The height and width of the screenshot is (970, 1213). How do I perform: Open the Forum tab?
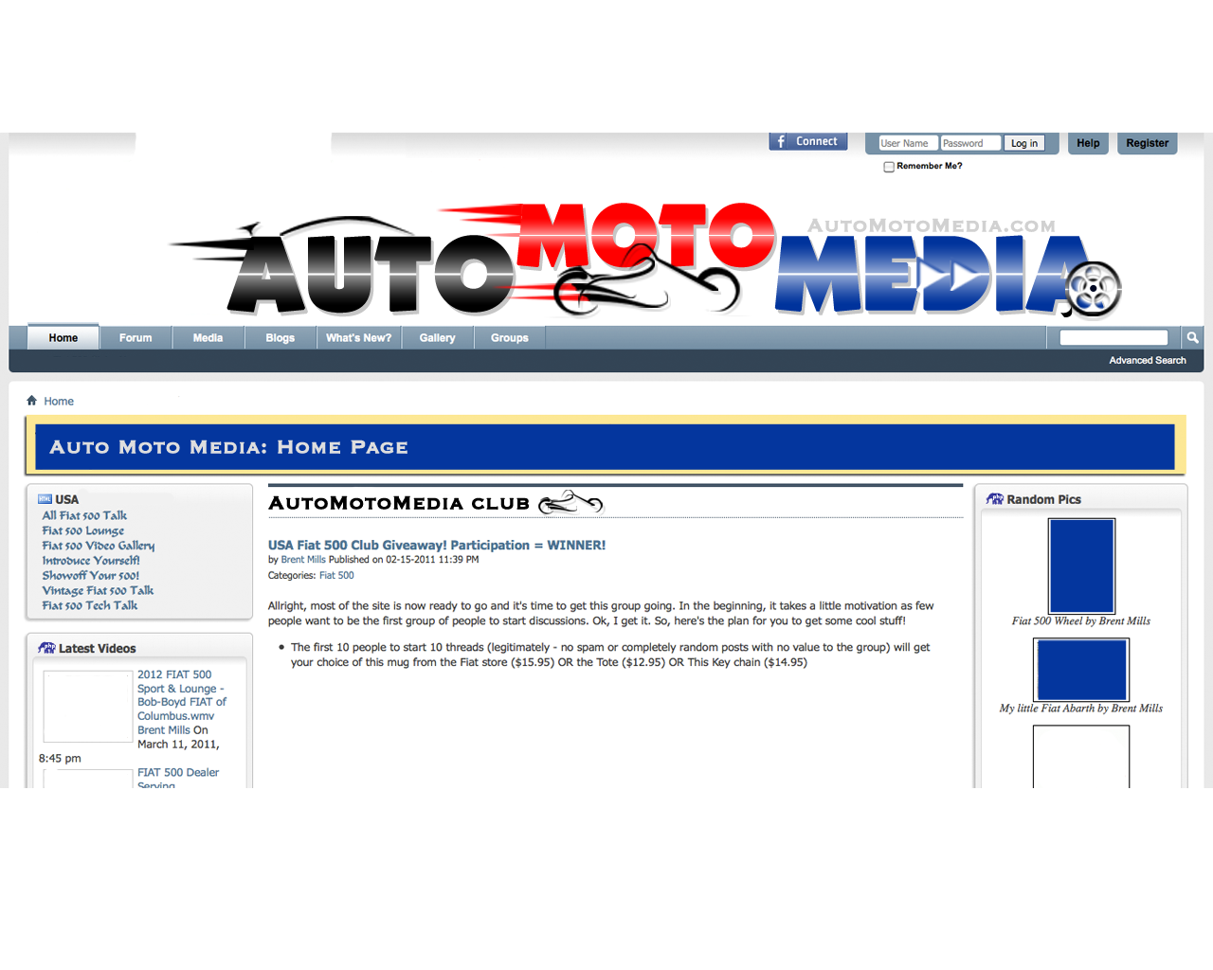coord(136,338)
